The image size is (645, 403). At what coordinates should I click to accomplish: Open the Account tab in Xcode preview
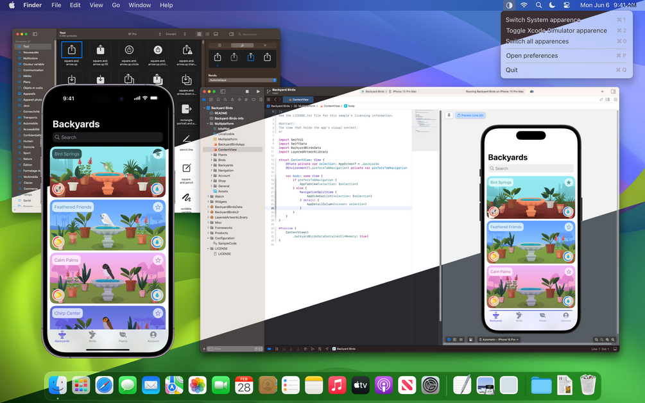(565, 316)
